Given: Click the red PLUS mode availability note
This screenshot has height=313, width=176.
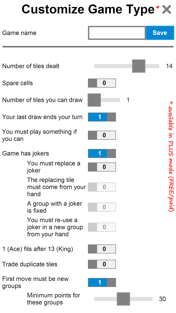Looking at the screenshot, I should click(x=171, y=156).
